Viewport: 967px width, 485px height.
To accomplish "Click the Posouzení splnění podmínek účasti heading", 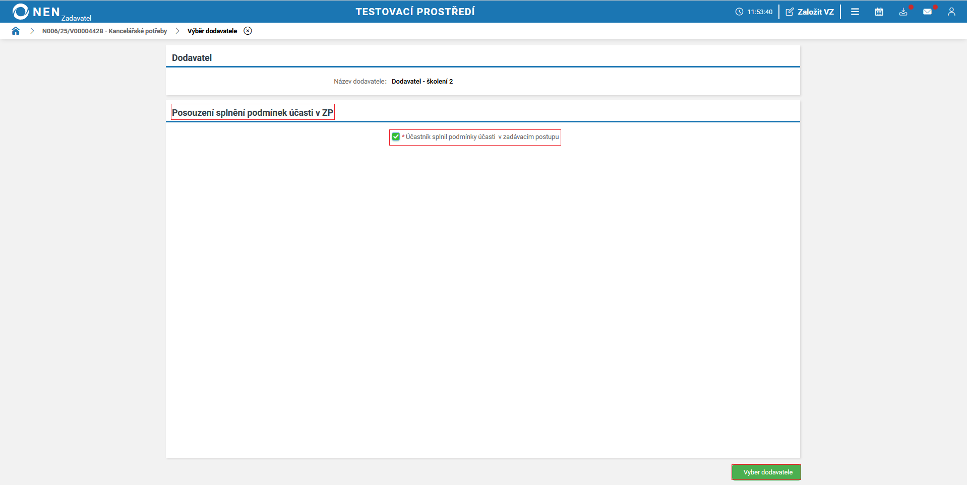I will click(253, 112).
